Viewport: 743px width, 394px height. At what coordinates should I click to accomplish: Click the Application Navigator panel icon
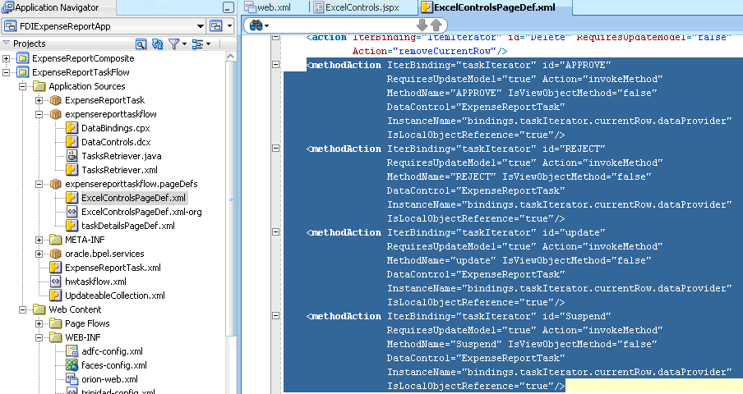coord(7,7)
